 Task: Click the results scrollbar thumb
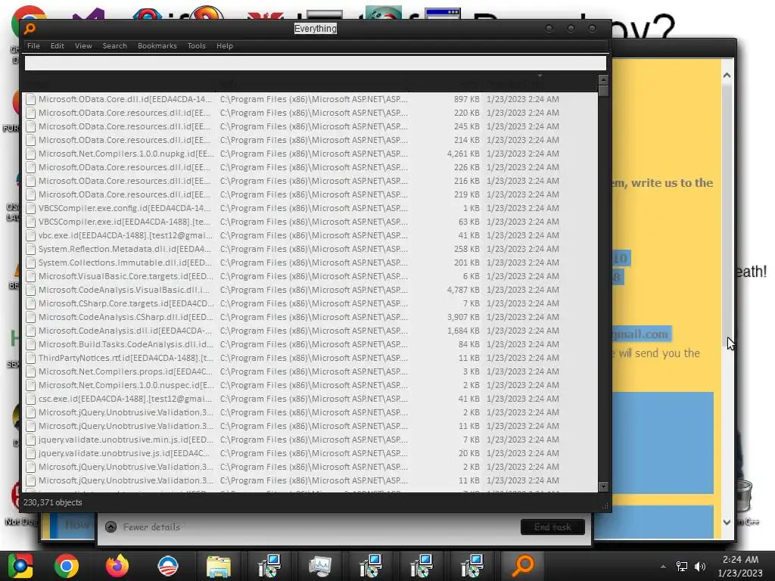click(x=603, y=91)
